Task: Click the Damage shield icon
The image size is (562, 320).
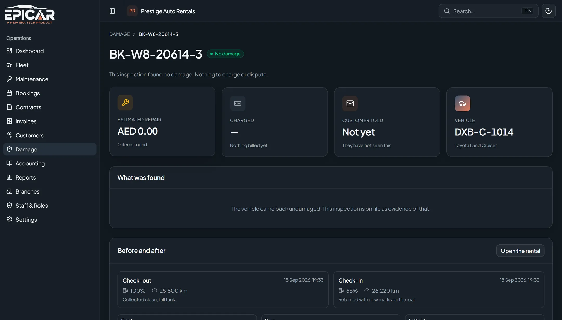Action: pos(9,149)
